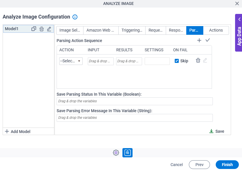The image size is (242, 171).
Task: Expand the App Data side panel
Action: pyautogui.click(x=239, y=33)
